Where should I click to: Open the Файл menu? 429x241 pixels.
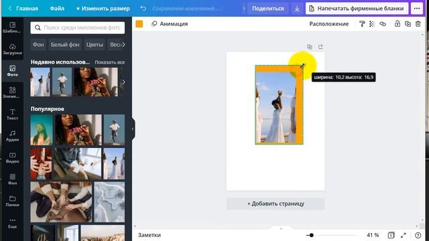(x=57, y=9)
